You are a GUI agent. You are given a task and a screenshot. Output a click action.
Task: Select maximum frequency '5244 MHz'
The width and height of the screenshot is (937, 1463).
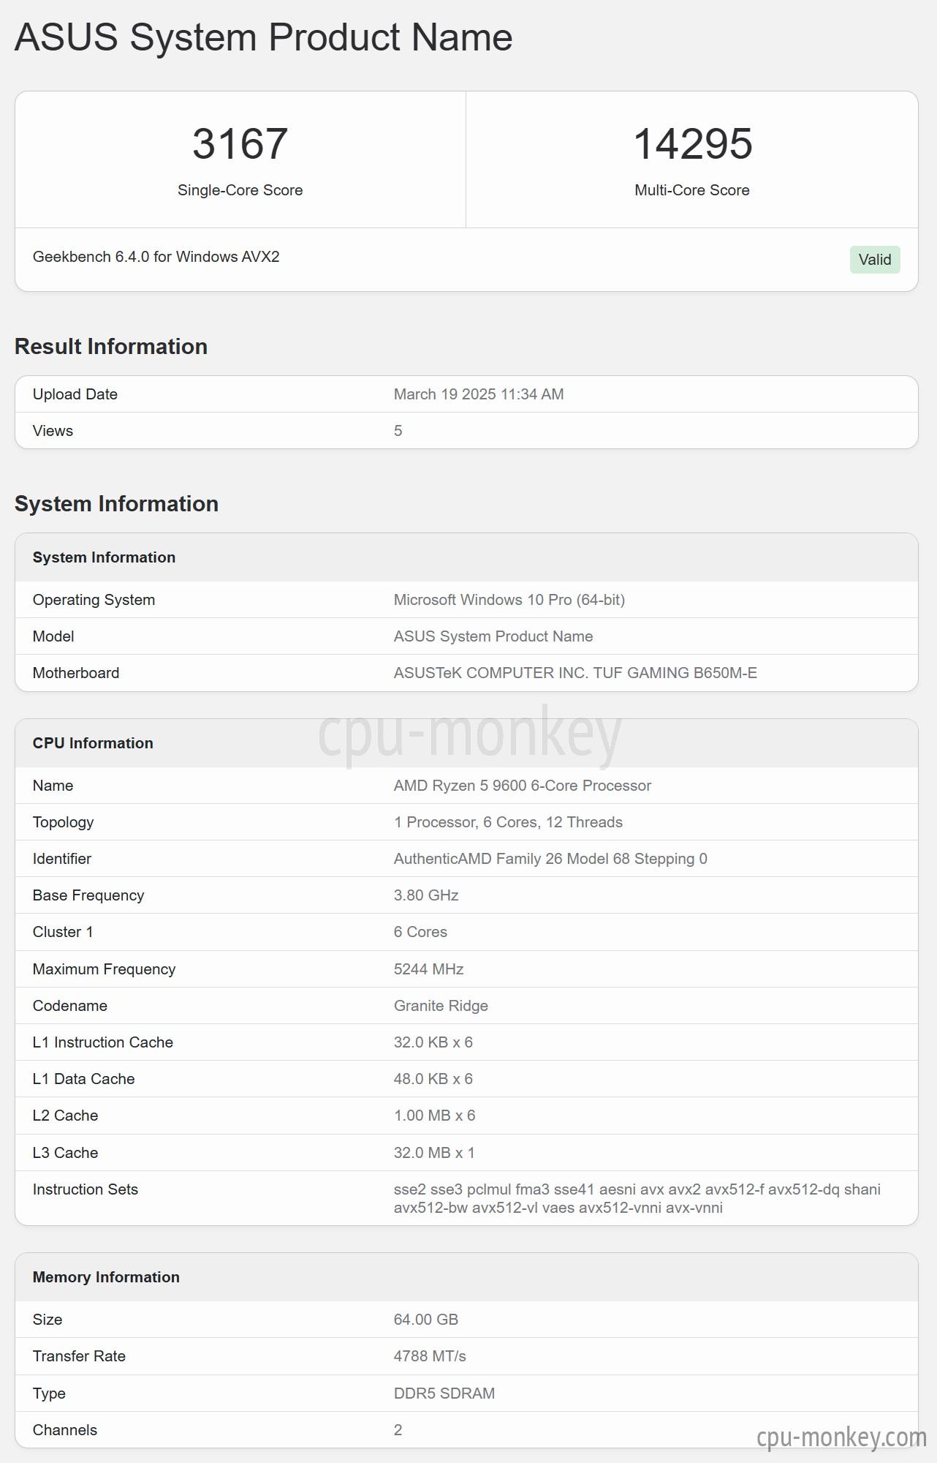pos(429,969)
